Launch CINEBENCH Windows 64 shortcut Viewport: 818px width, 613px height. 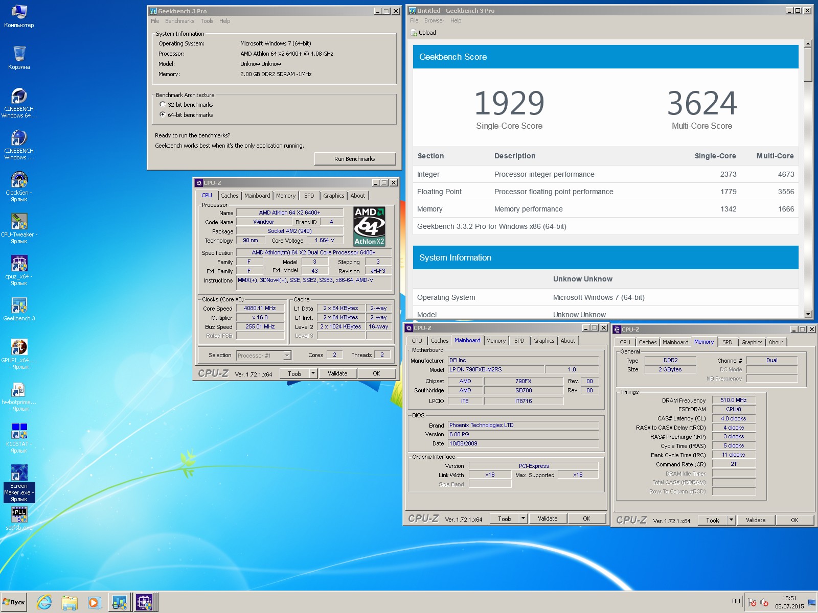[19, 103]
